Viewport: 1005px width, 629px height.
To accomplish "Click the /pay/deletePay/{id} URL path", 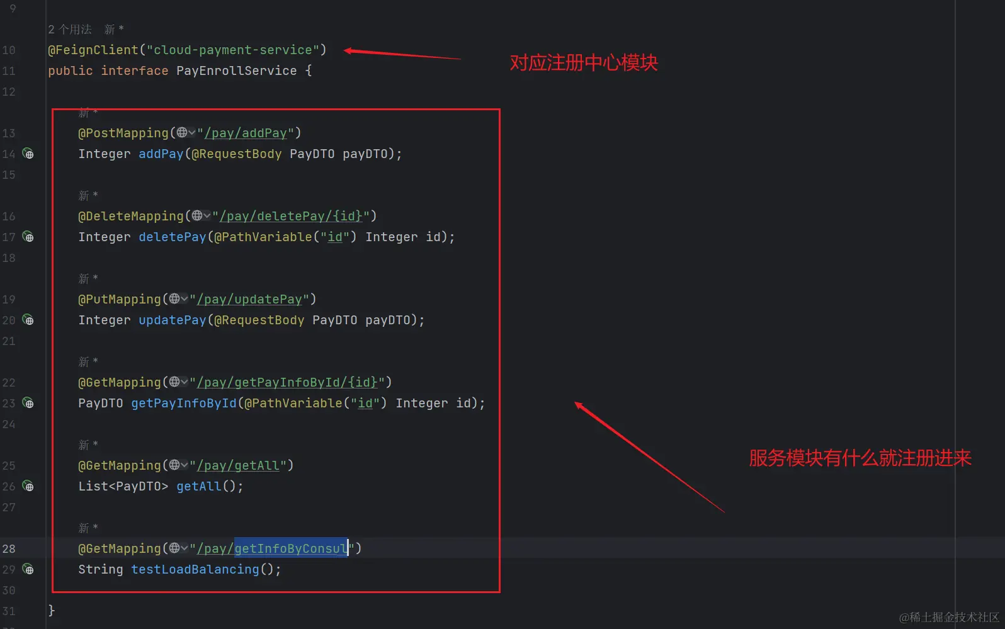I will 291,216.
